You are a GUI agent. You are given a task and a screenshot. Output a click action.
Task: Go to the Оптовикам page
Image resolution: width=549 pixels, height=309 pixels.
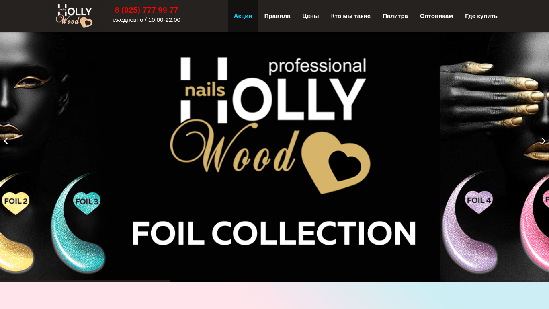pyautogui.click(x=436, y=16)
